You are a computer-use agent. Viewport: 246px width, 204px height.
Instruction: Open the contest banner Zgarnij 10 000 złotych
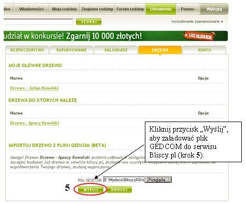pyautogui.click(x=116, y=36)
